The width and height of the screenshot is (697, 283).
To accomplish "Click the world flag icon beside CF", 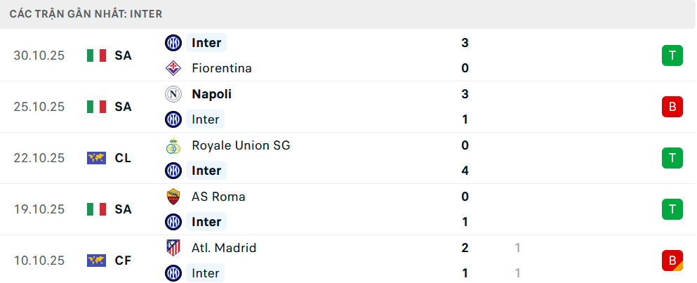I will pos(96,261).
